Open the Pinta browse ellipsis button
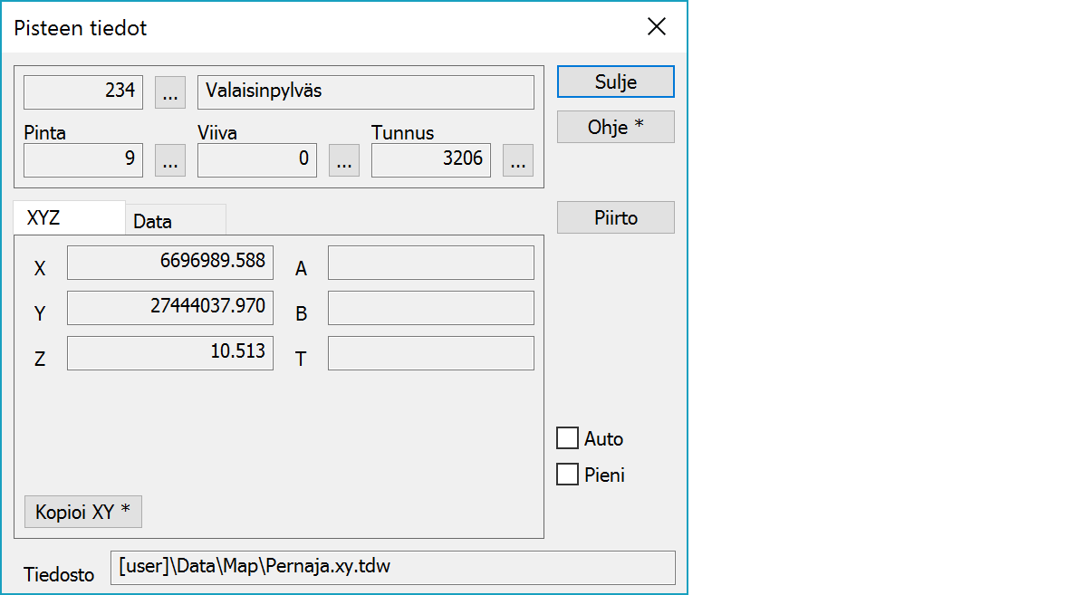The image size is (1087, 595). pyautogui.click(x=170, y=160)
